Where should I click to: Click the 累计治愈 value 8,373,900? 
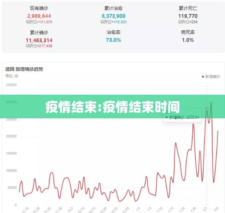[x=114, y=16]
